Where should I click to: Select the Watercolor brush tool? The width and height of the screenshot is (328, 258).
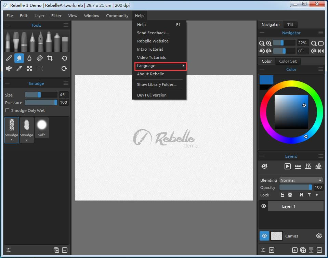click(x=8, y=41)
